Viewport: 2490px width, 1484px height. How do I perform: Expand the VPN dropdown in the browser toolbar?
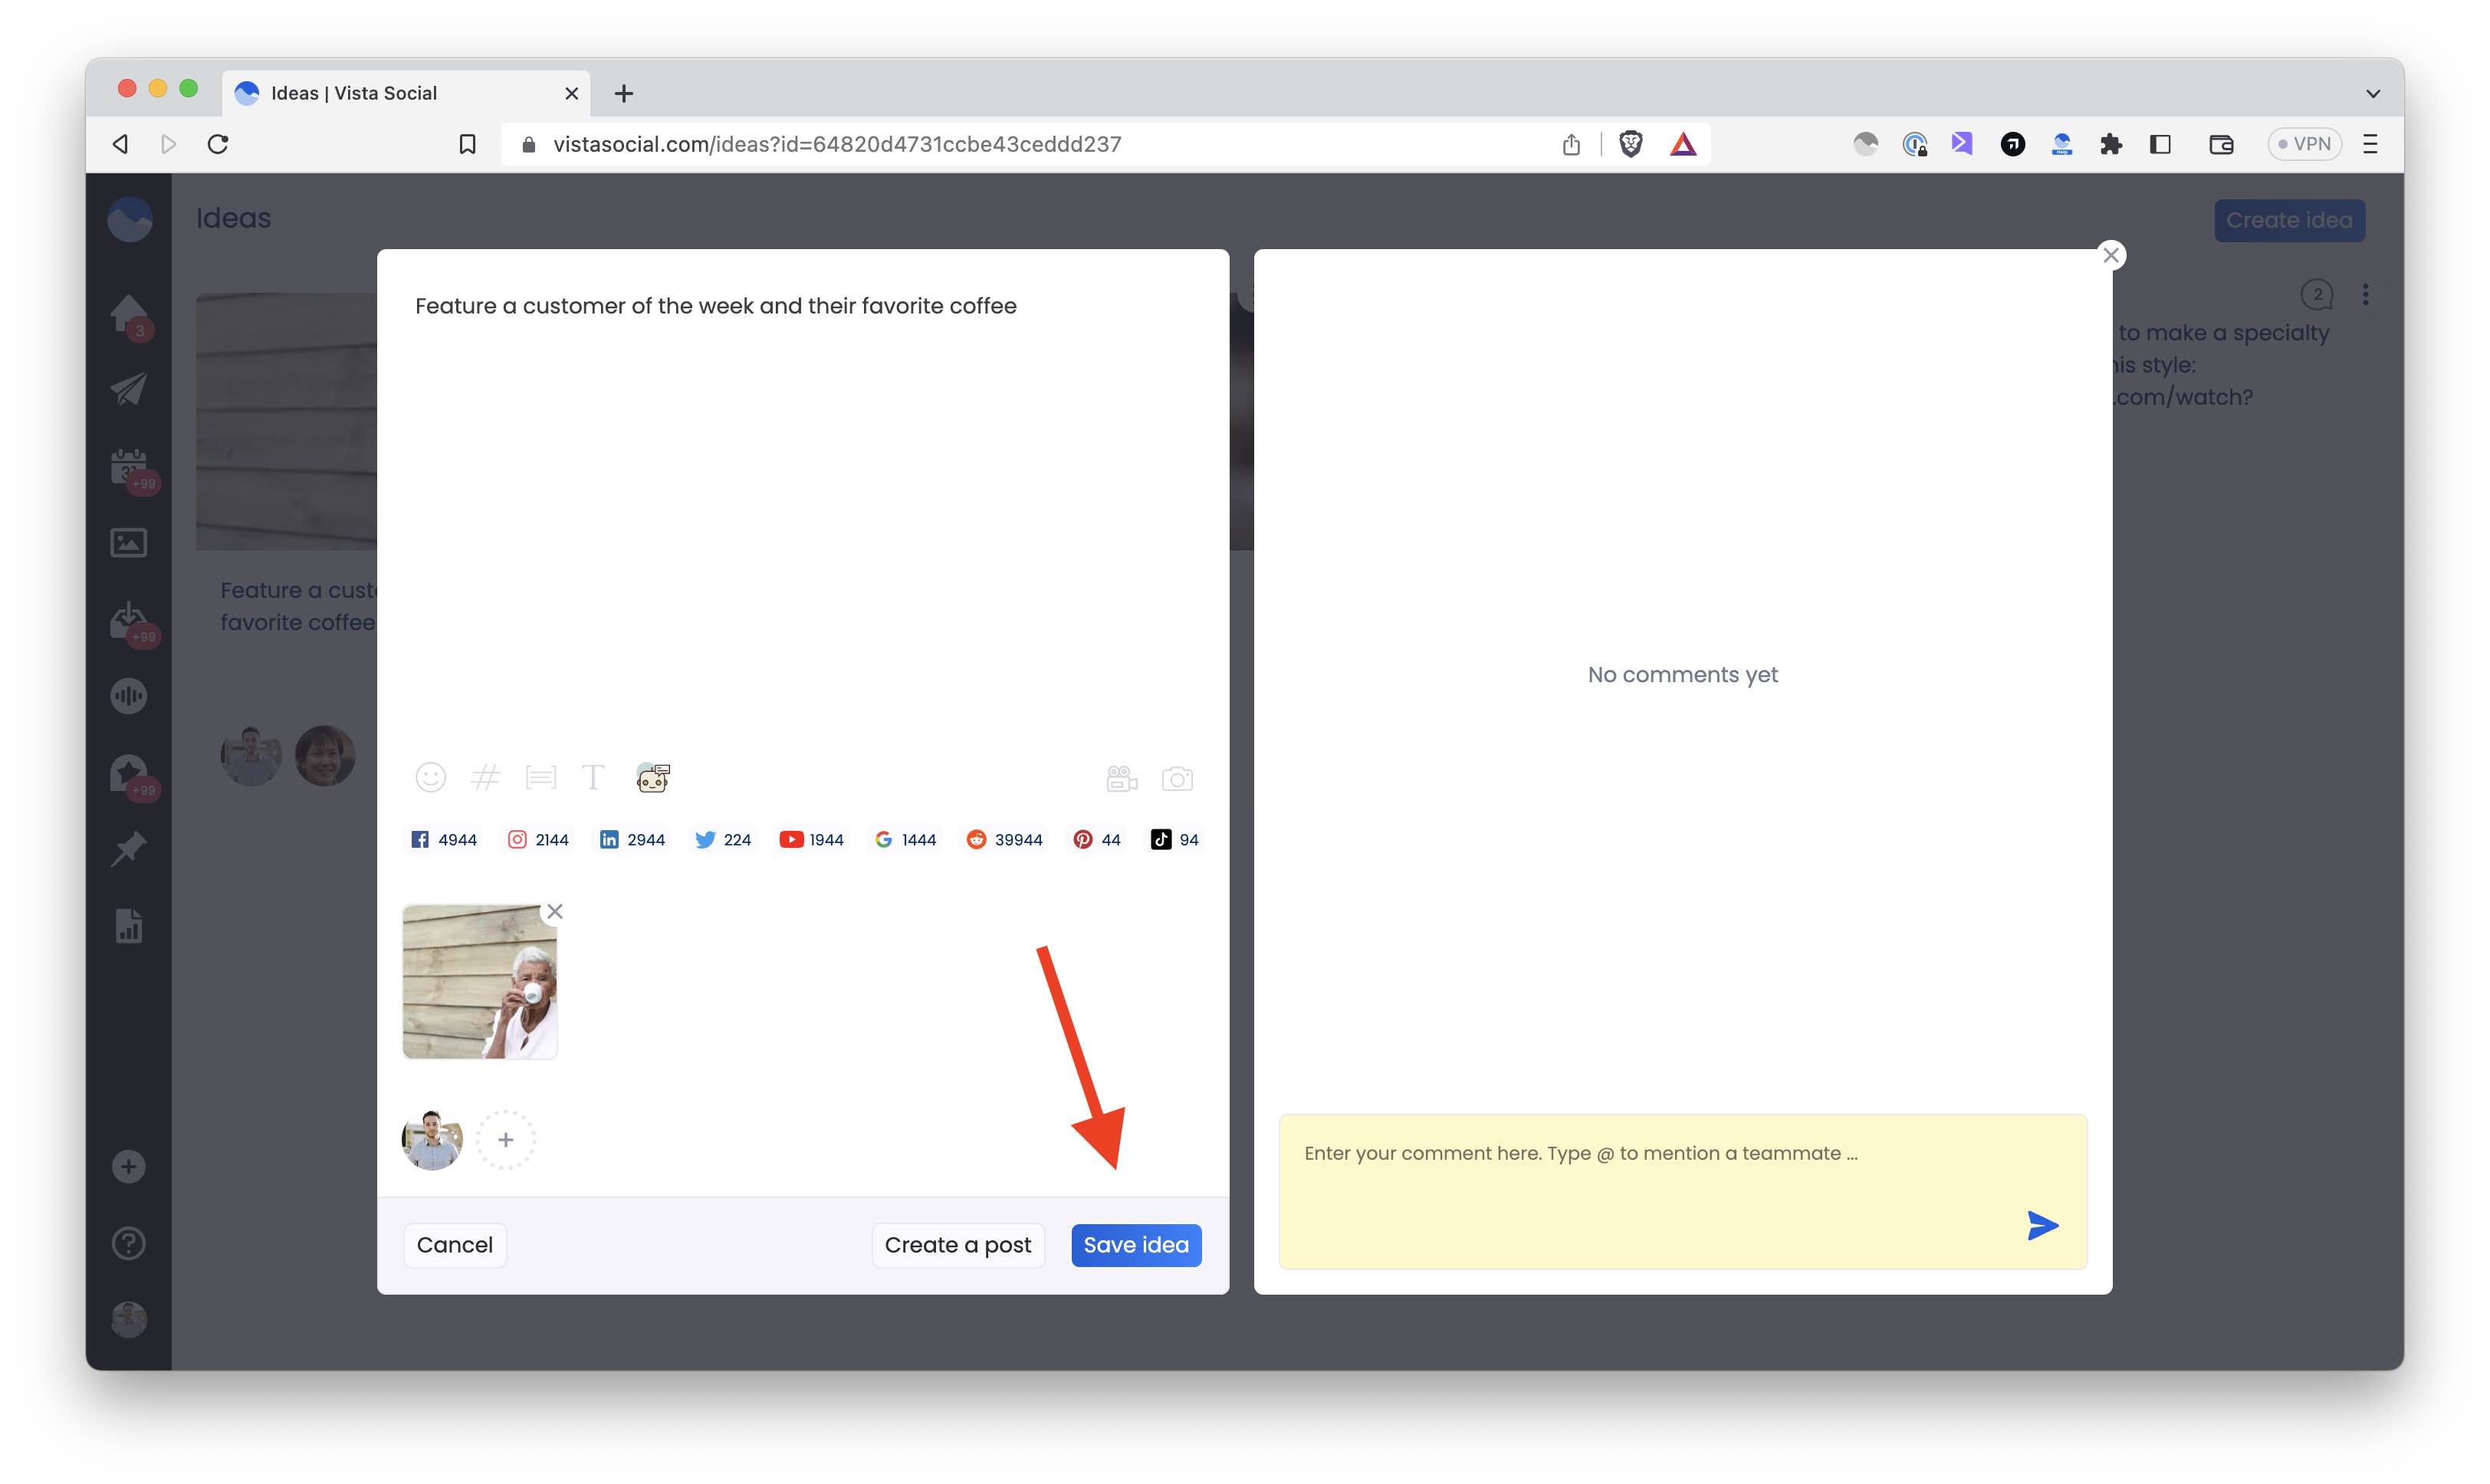[2305, 143]
